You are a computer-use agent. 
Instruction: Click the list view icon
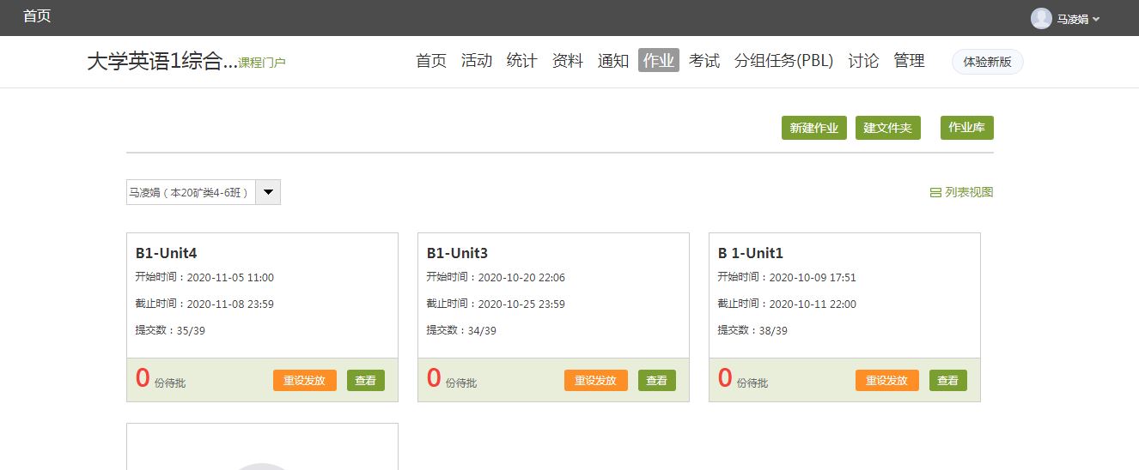coord(935,193)
